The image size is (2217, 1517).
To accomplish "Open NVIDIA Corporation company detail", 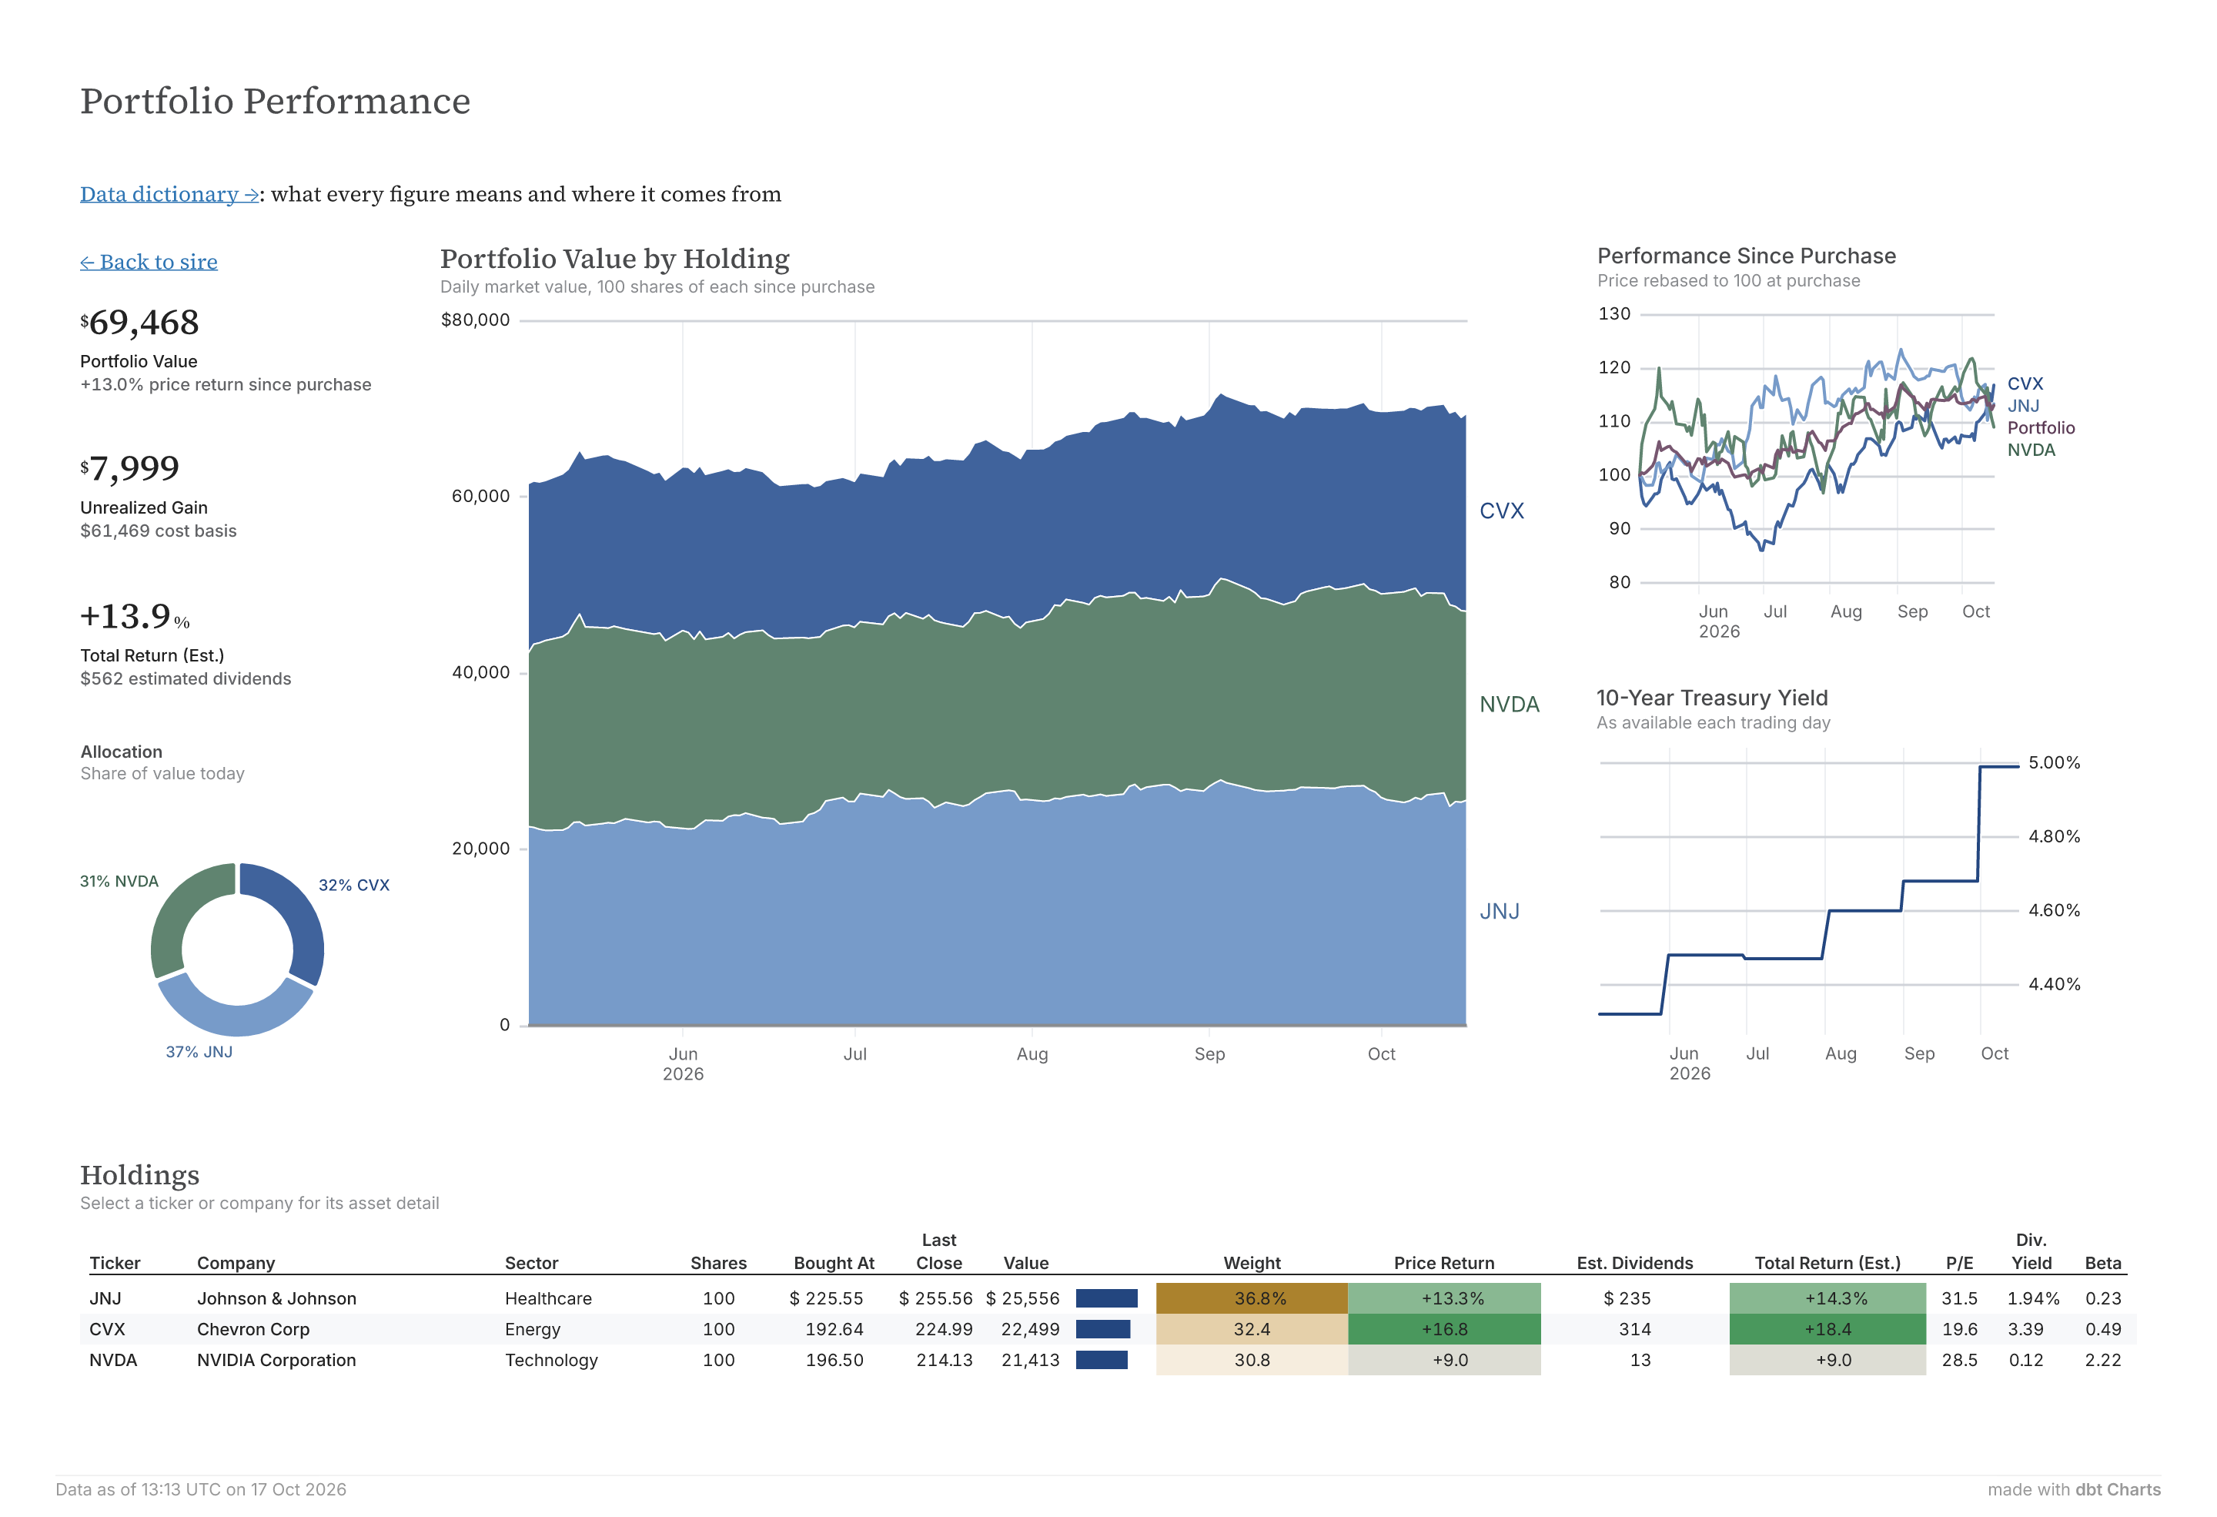I will coord(276,1360).
